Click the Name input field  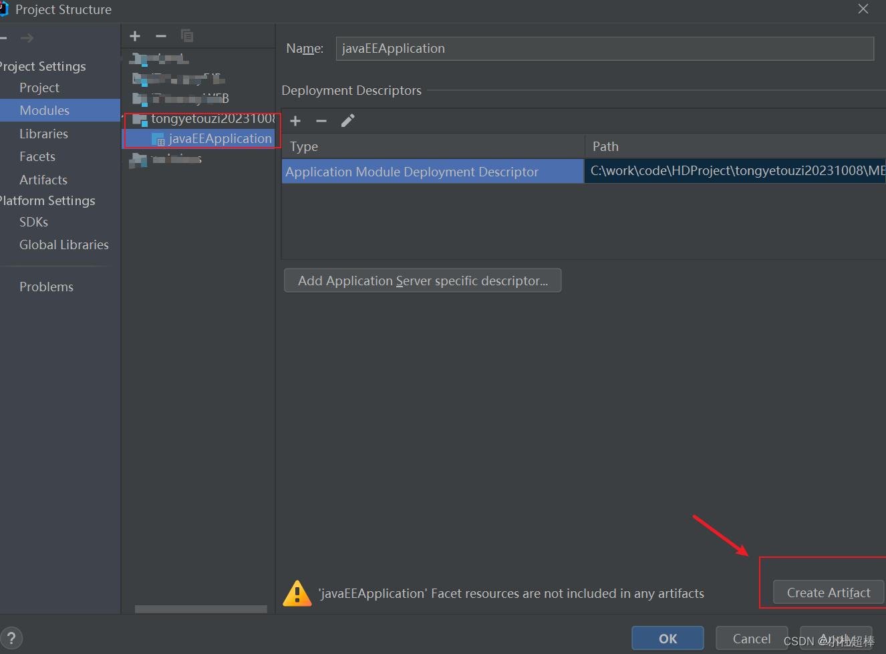[x=605, y=49]
